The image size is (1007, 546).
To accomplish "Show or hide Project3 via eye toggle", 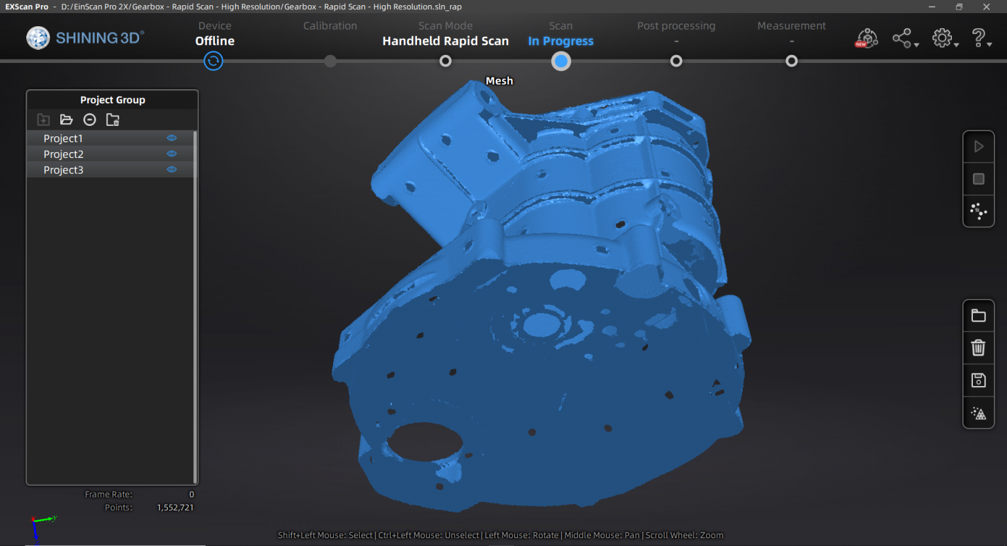I will tap(171, 168).
